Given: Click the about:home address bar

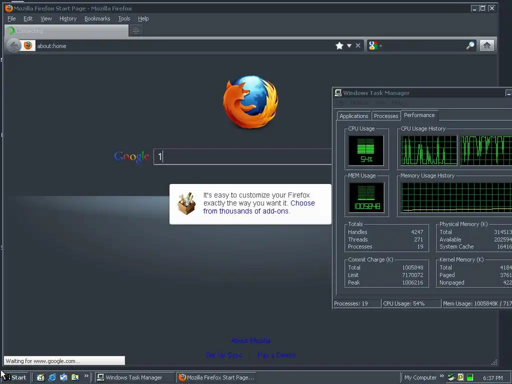Looking at the screenshot, I should (x=184, y=45).
